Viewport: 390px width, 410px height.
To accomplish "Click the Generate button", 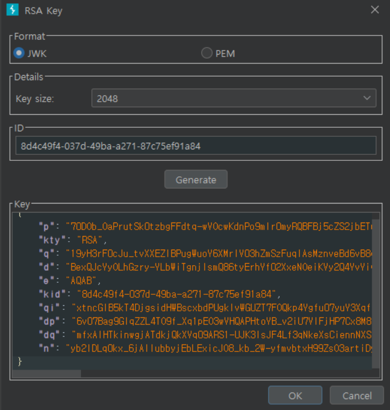I will [x=196, y=179].
